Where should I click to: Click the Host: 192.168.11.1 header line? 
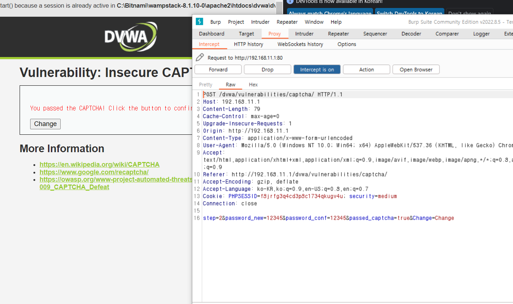231,102
